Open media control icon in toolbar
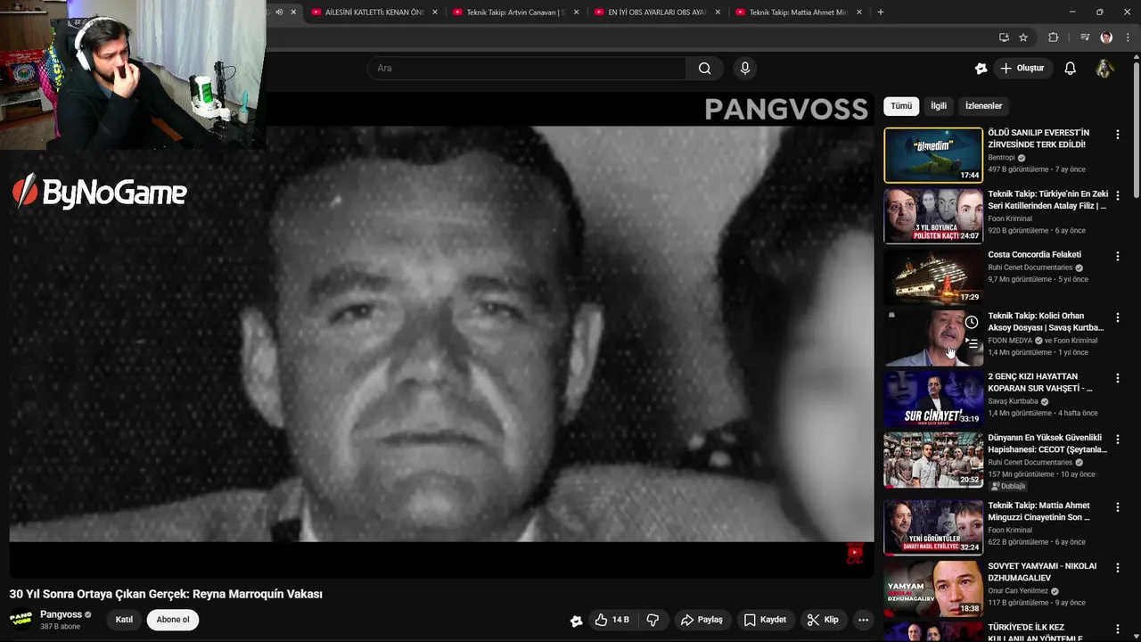The image size is (1141, 642). point(1085,37)
